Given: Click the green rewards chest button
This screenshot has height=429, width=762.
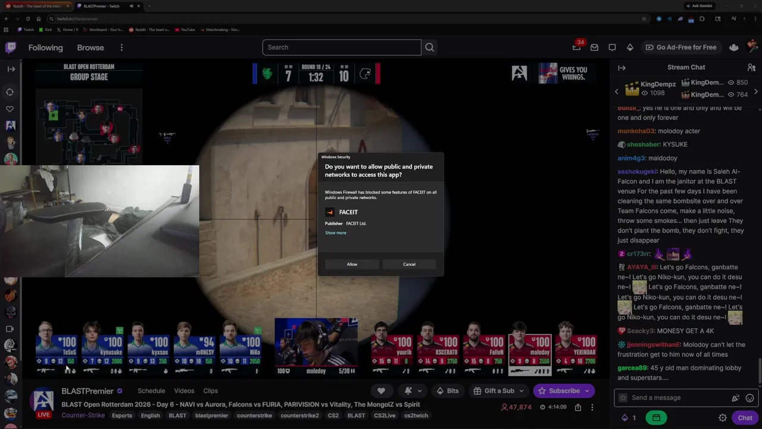Looking at the screenshot, I should (655, 418).
